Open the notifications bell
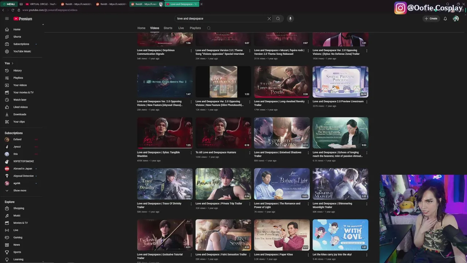Screen dimensions: 467x263 (445, 19)
